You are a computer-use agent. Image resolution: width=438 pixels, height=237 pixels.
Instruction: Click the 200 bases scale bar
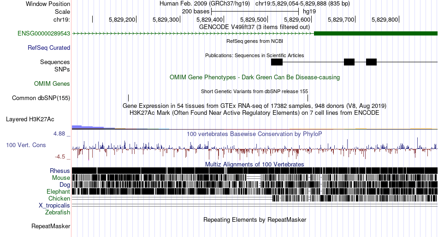pos(255,12)
